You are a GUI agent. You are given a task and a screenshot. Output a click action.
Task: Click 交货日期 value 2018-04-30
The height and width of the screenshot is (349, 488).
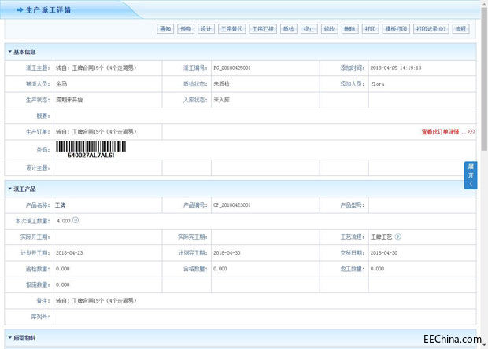pos(384,253)
